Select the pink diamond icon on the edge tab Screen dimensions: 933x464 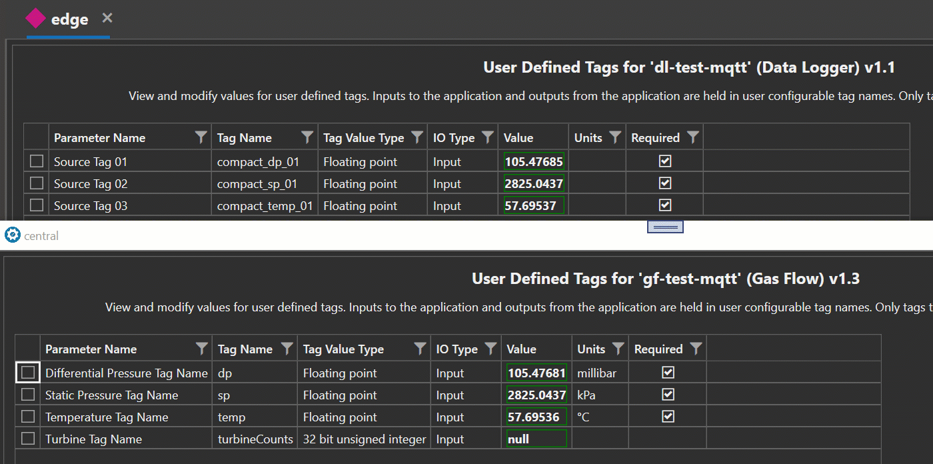coord(35,18)
